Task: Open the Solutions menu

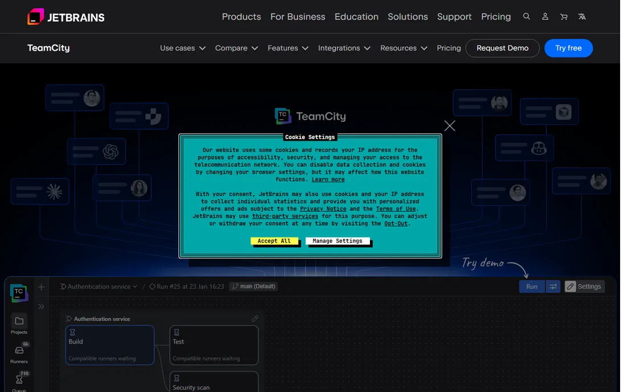Action: [x=408, y=17]
